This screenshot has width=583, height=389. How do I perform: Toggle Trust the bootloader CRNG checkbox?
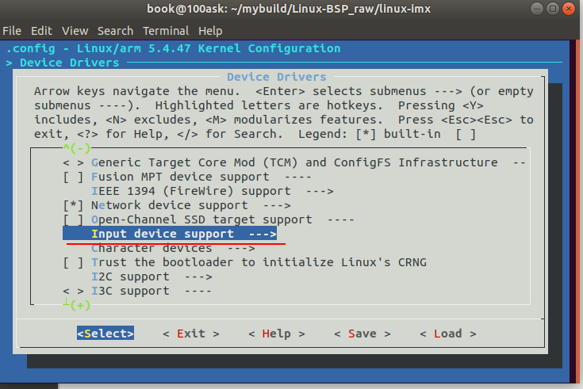(x=73, y=263)
